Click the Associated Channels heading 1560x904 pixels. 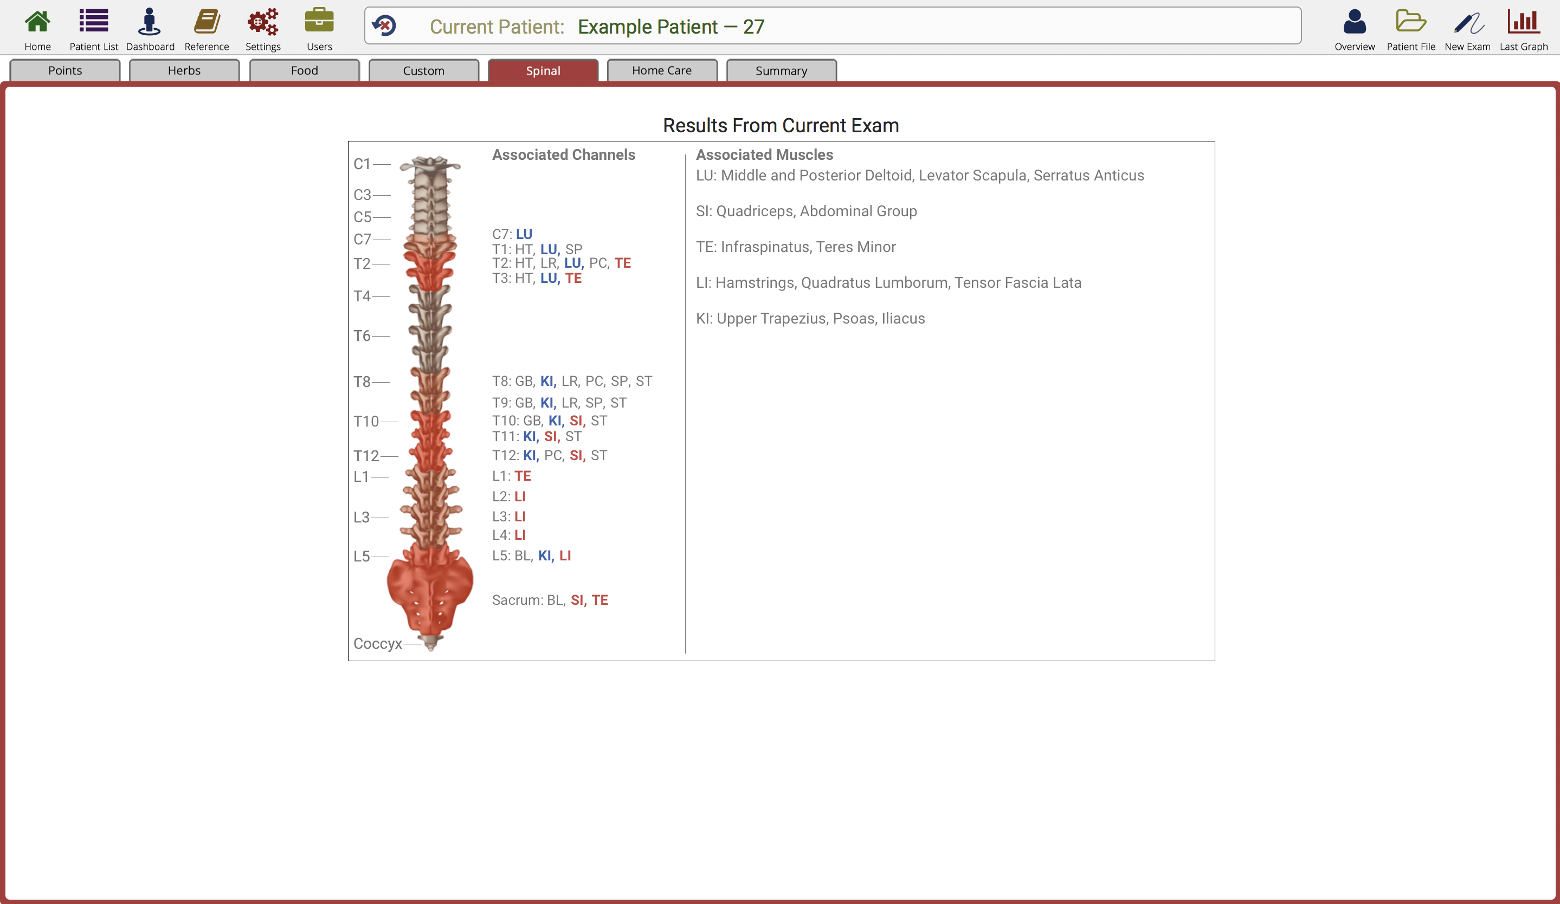pyautogui.click(x=563, y=154)
